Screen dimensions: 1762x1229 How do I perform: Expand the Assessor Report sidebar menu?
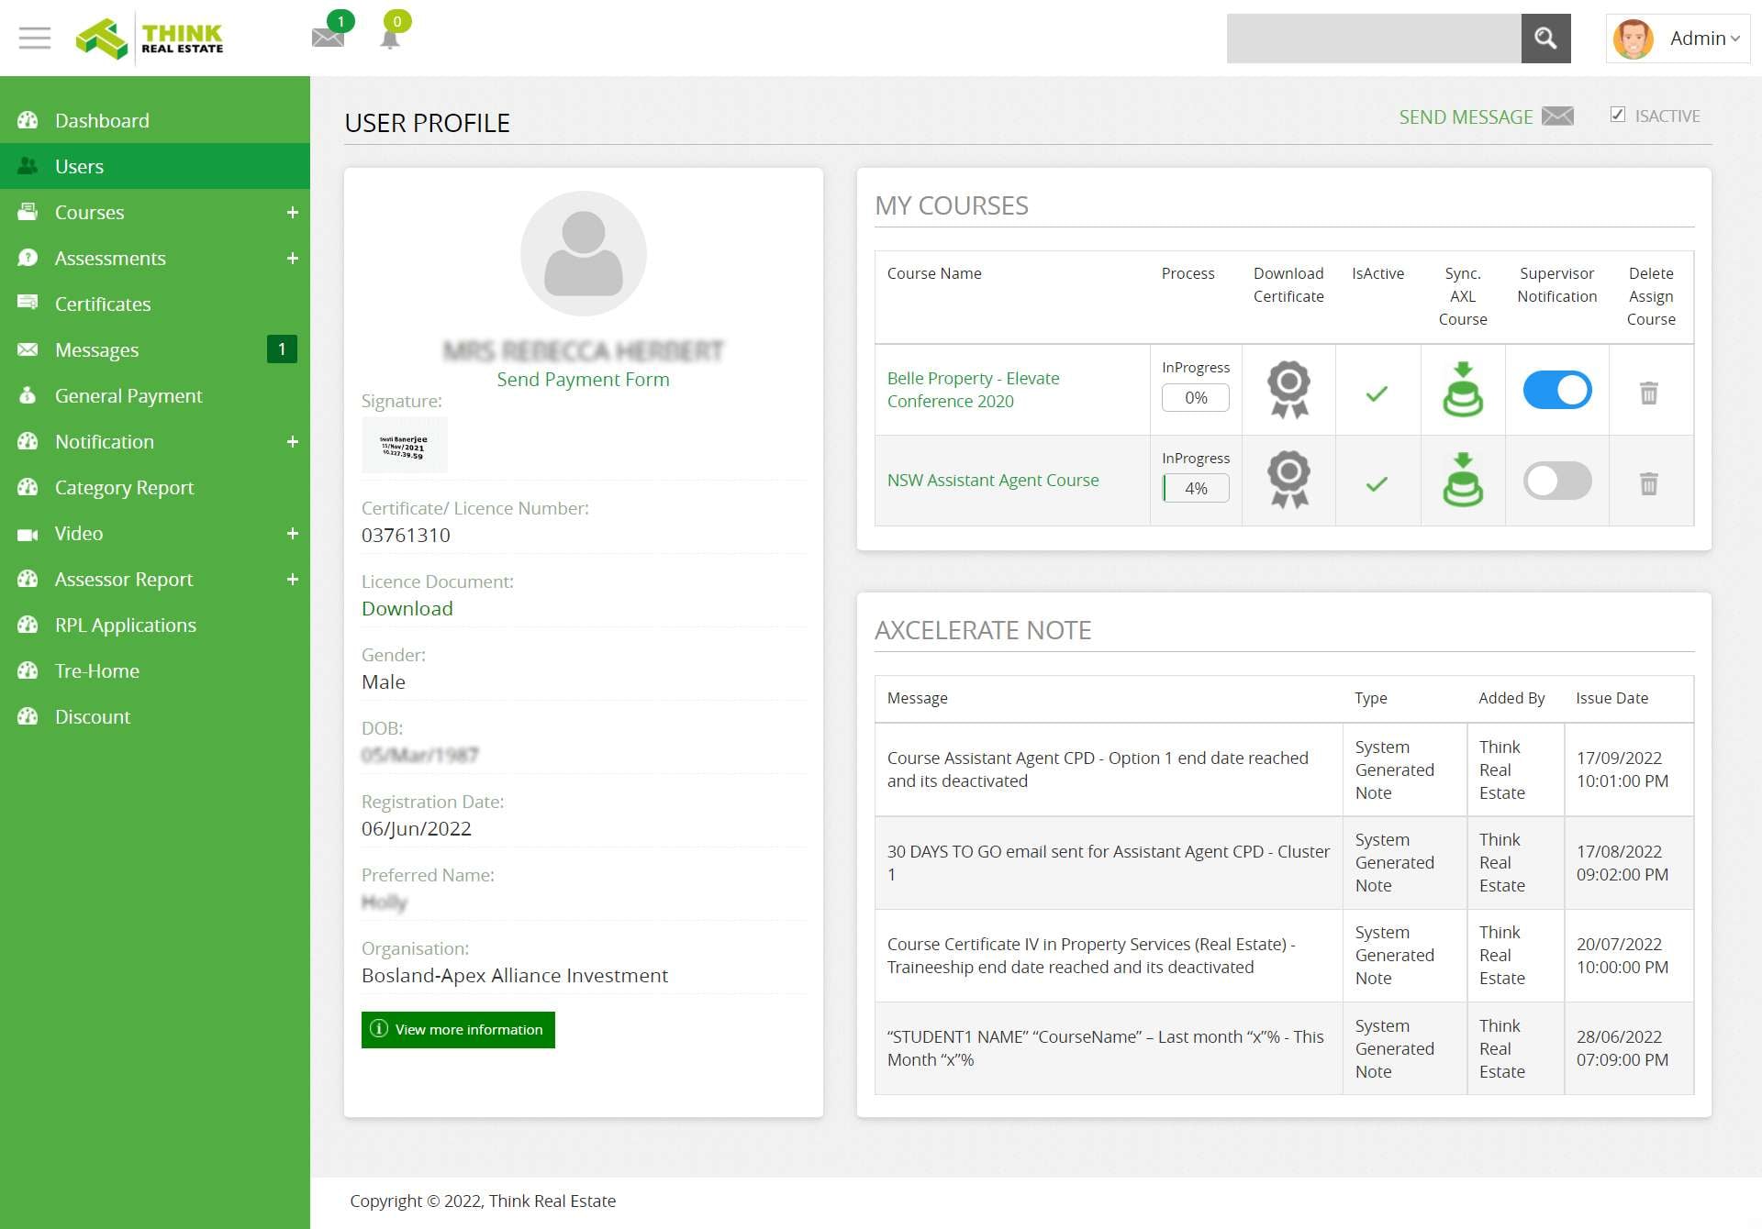click(x=293, y=580)
